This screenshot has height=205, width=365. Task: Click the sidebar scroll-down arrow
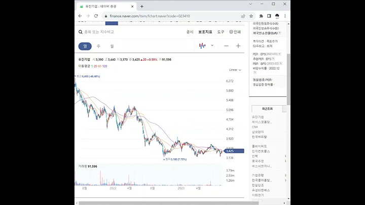288,199
